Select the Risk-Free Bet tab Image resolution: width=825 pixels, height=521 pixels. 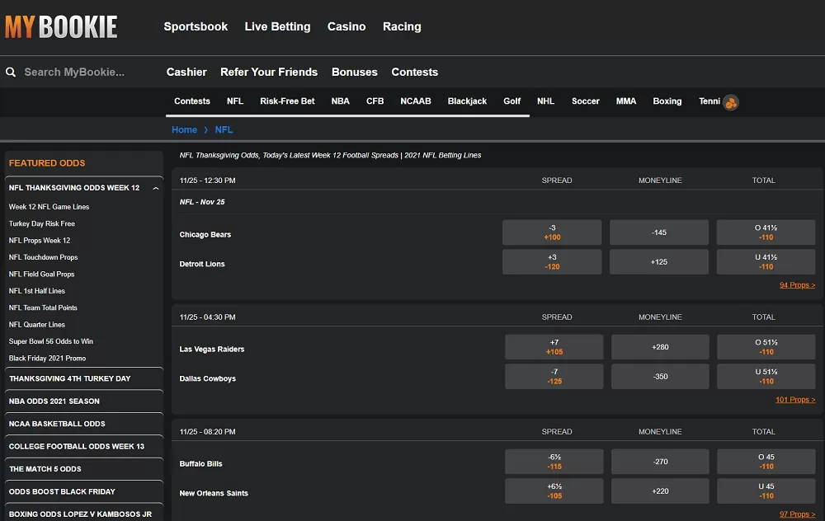(287, 101)
